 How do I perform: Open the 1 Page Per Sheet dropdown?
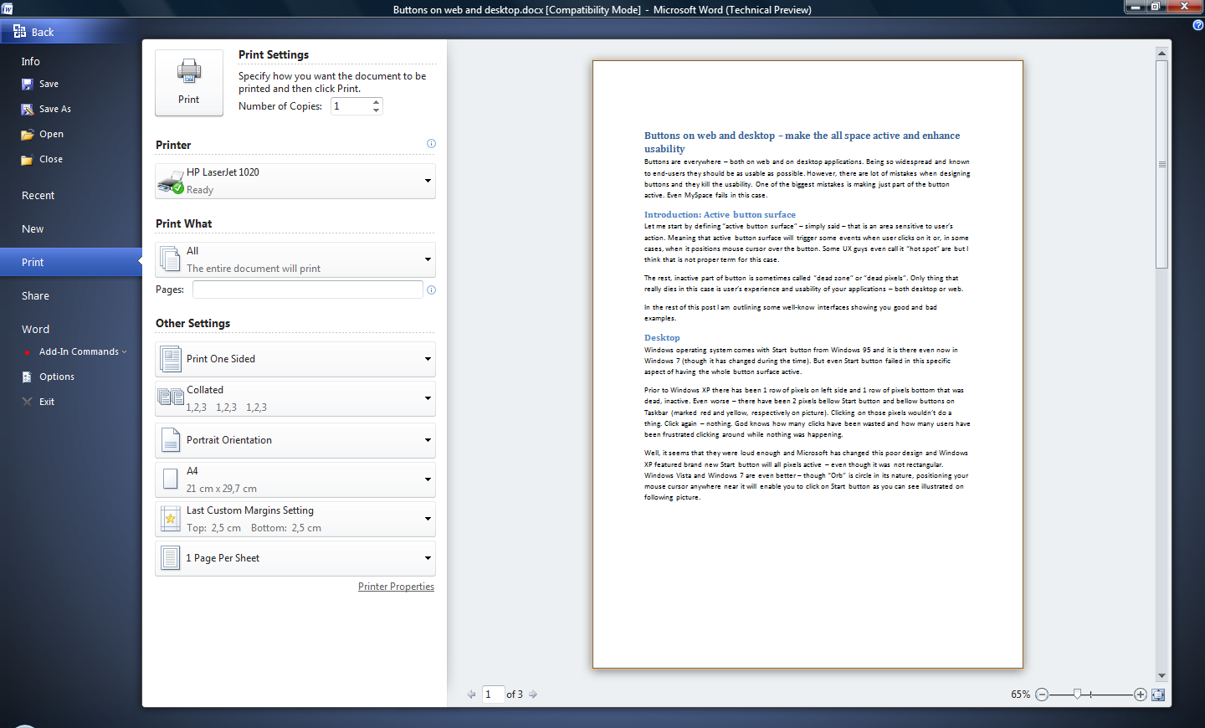(x=295, y=558)
